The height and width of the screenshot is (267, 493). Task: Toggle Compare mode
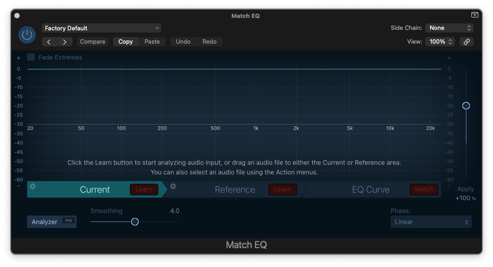[x=92, y=41]
